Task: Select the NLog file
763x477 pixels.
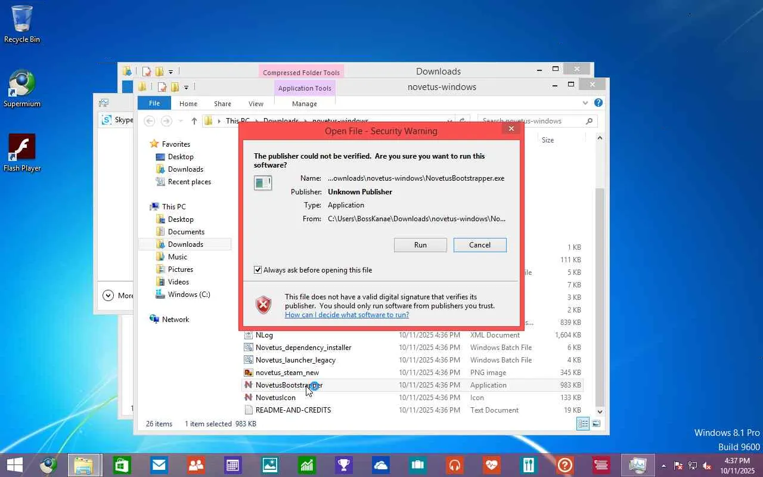Action: click(x=412, y=335)
